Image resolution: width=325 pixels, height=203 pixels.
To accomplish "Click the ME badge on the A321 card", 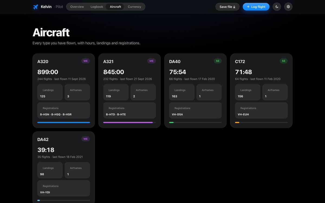I will (x=151, y=61).
